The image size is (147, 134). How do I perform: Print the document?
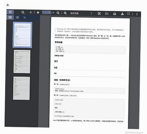tap(114, 14)
